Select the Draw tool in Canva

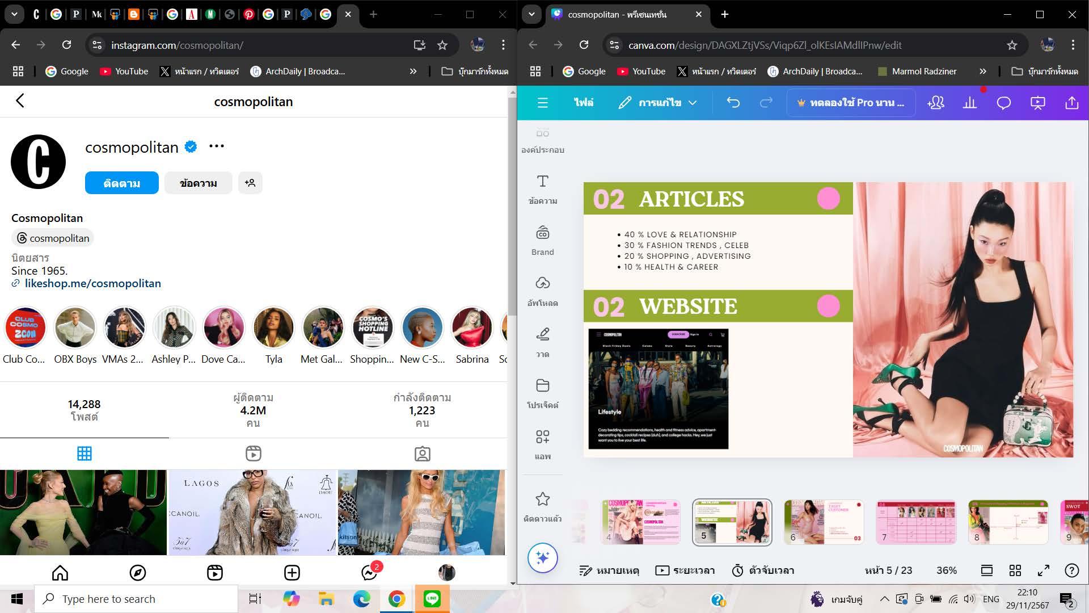pos(542,342)
